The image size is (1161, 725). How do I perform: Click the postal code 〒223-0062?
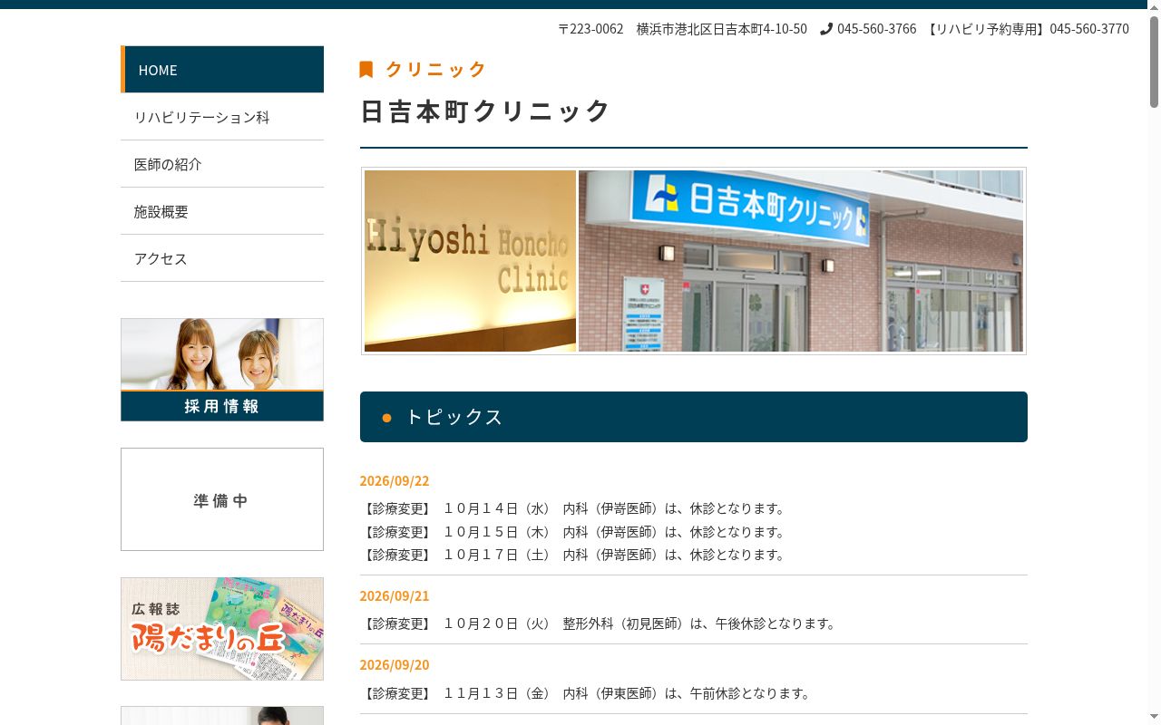tap(590, 29)
